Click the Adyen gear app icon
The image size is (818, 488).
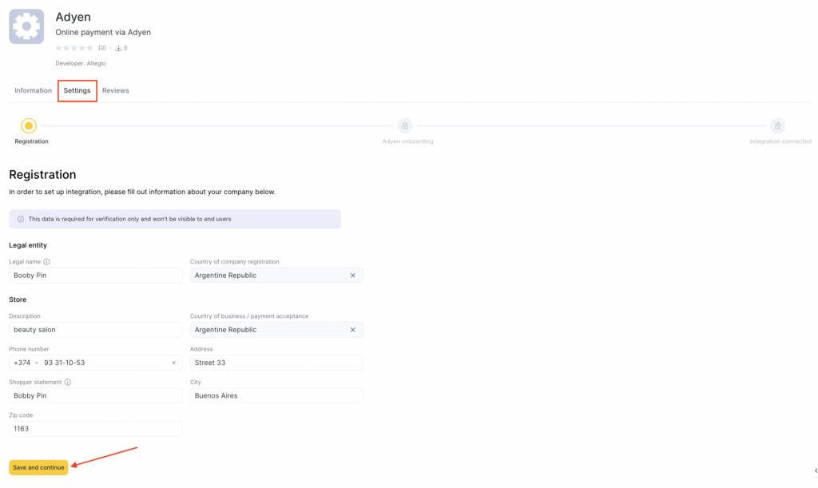(x=26, y=26)
